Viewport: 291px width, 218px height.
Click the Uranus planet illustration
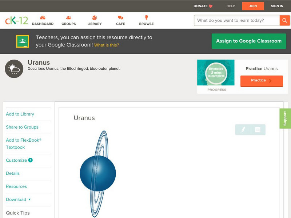coord(98,174)
